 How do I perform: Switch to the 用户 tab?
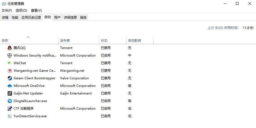coord(57,17)
